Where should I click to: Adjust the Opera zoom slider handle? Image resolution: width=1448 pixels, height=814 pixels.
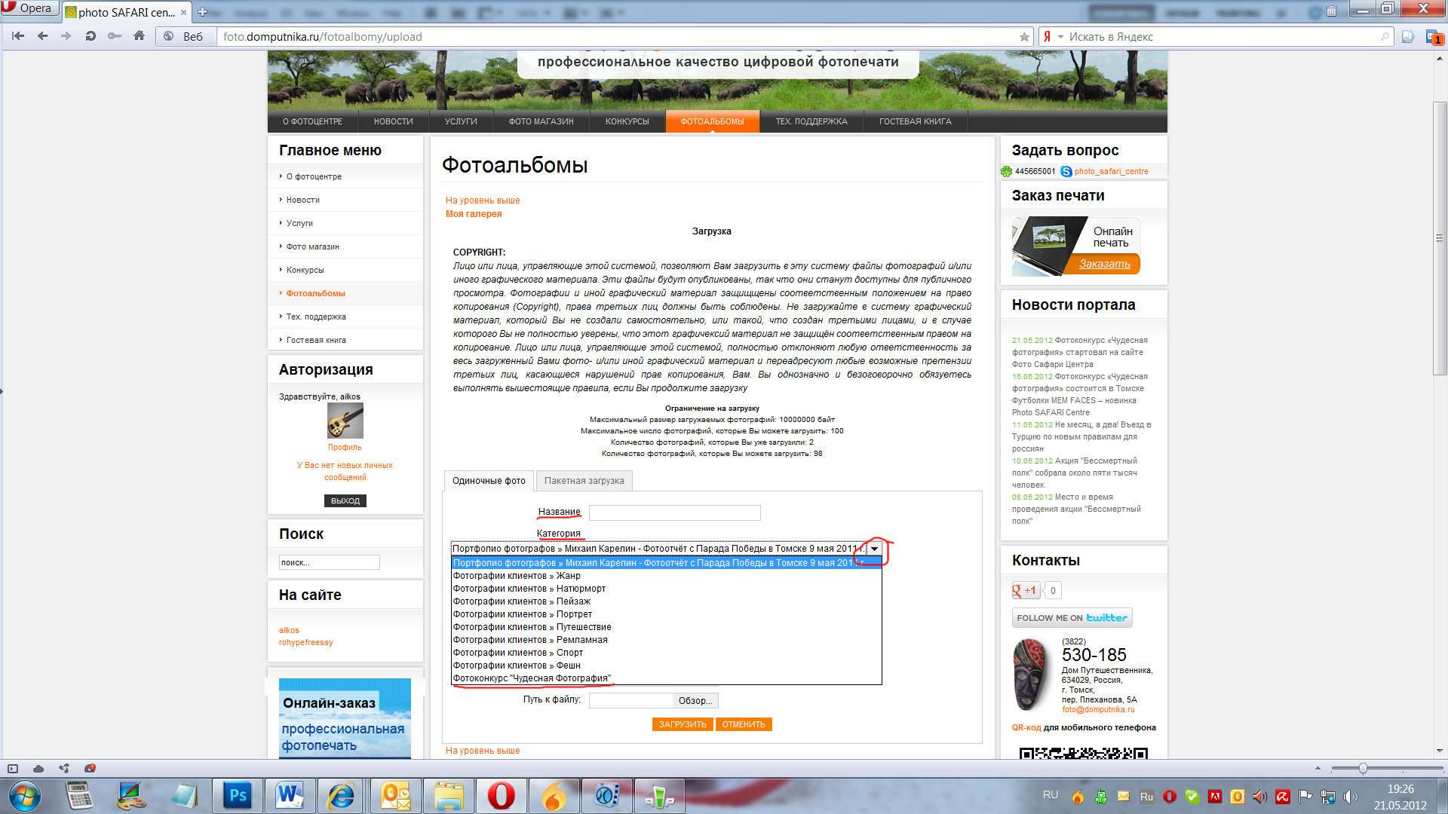(x=1363, y=769)
